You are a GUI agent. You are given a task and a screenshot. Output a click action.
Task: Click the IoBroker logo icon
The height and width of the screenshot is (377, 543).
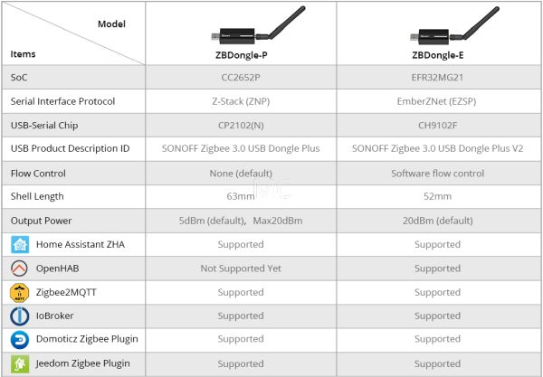[x=20, y=316]
